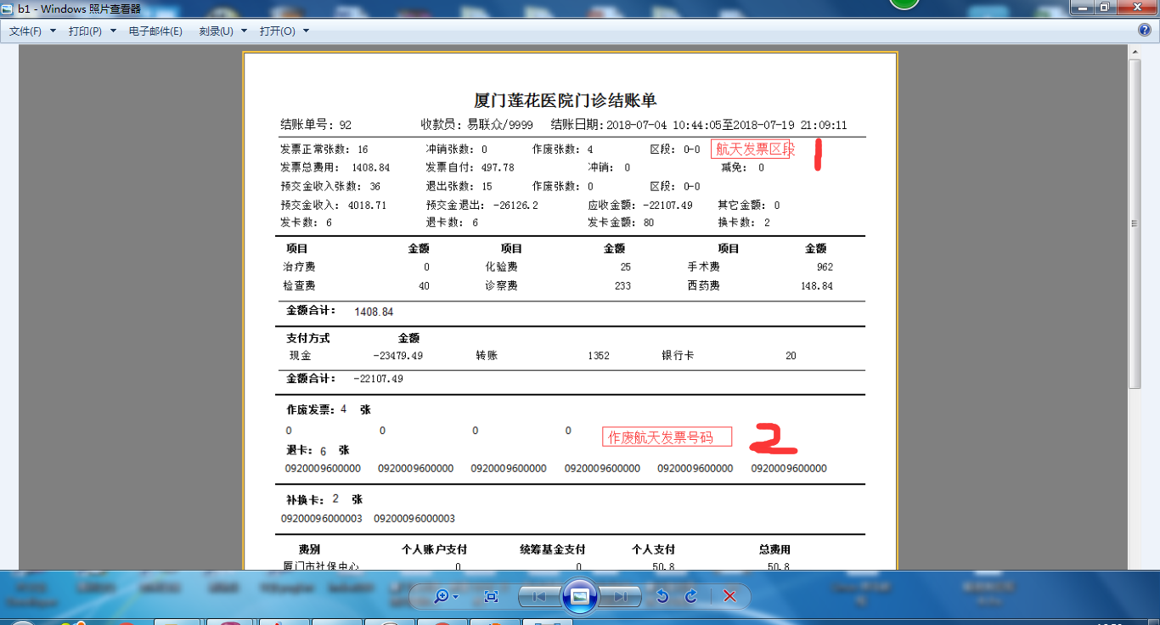1160x625 pixels.
Task: Click the 发票正常张数 label
Action: coord(317,149)
